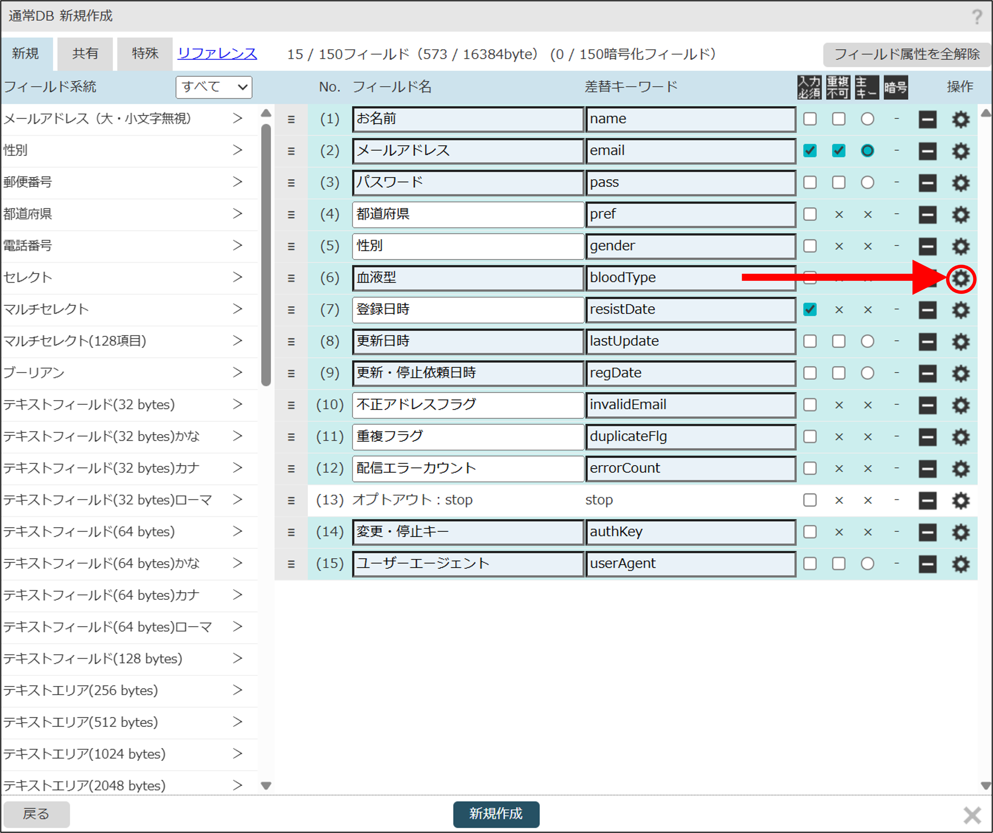Image resolution: width=993 pixels, height=833 pixels.
Task: Switch to the 特殊 tab
Action: (x=145, y=53)
